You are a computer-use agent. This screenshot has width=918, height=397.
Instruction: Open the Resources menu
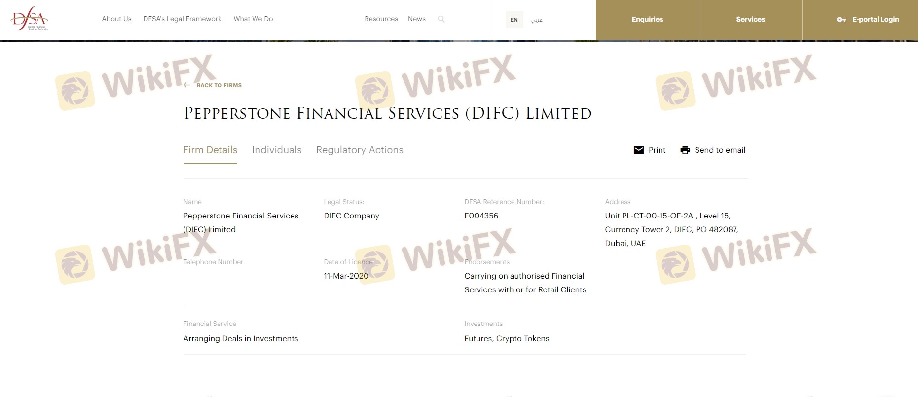pos(381,19)
